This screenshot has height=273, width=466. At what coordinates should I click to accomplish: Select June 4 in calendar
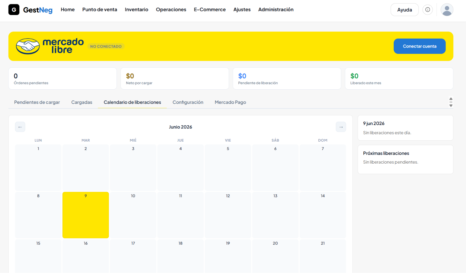[x=180, y=168]
